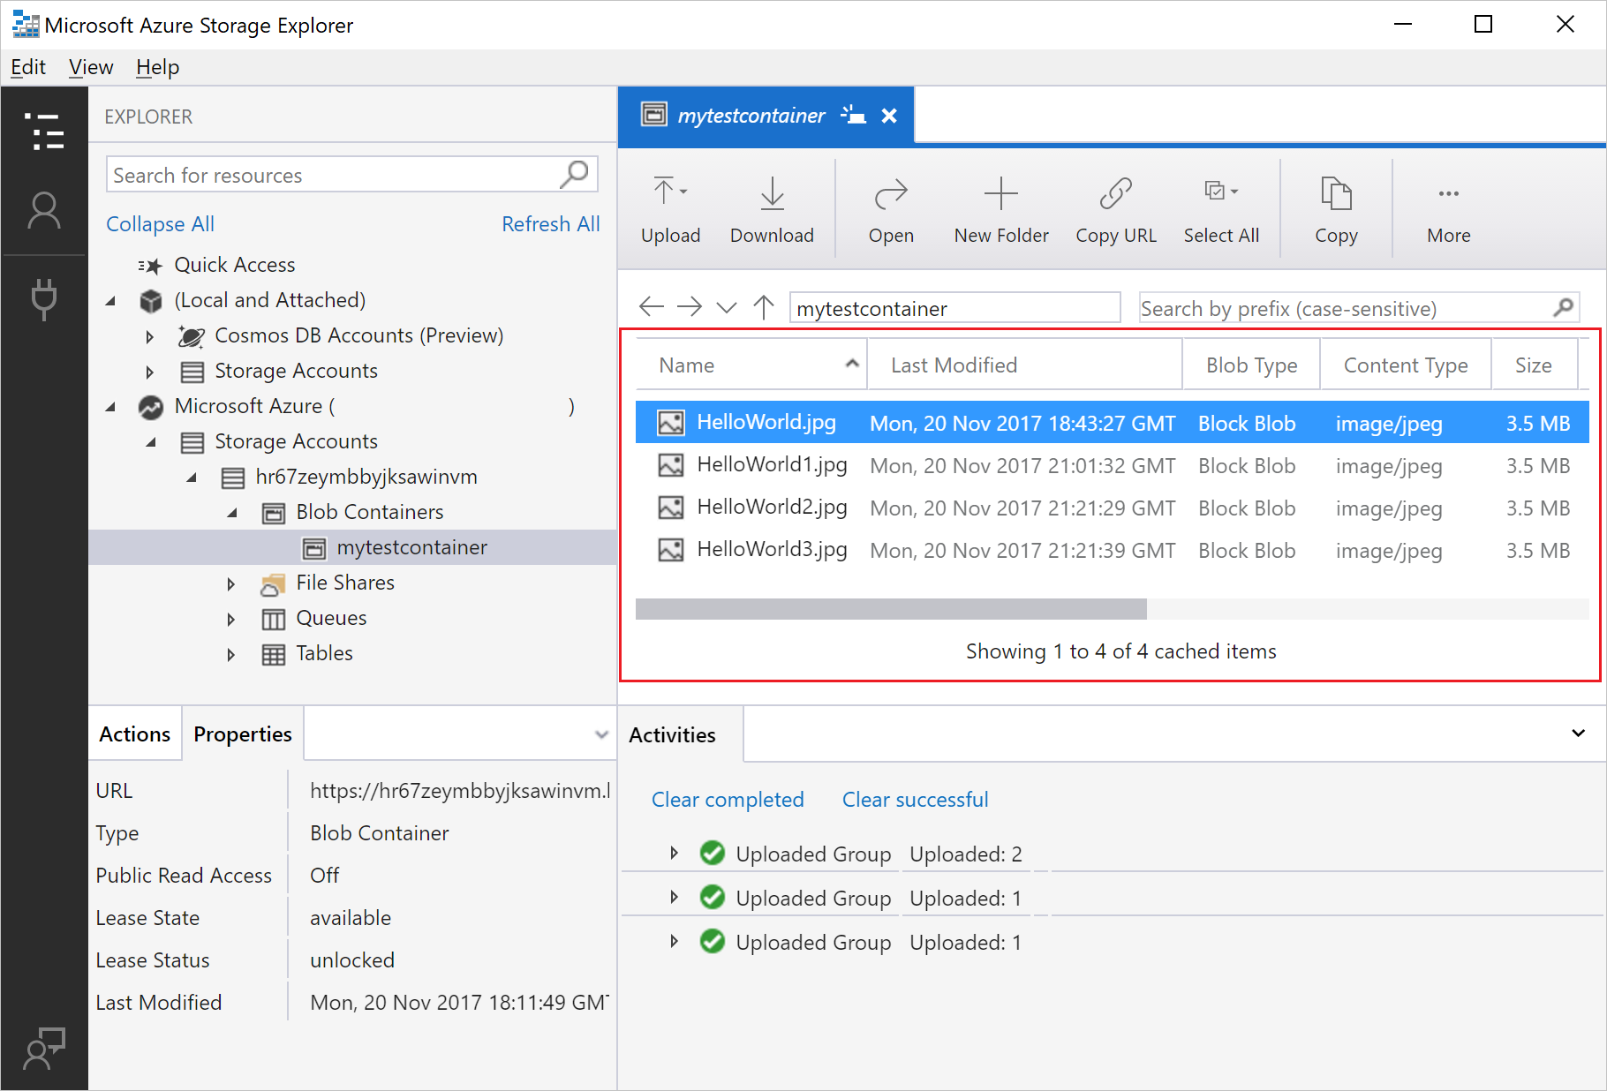Navigate up using the up-arrow icon
The height and width of the screenshot is (1091, 1607).
click(763, 307)
